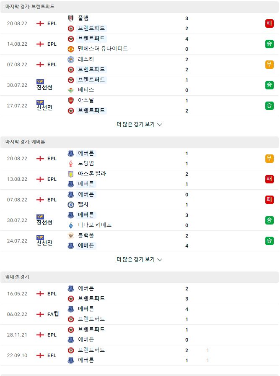This screenshot has width=280, height=376.
Task: Click the Blackpool crest icon
Action: click(71, 236)
